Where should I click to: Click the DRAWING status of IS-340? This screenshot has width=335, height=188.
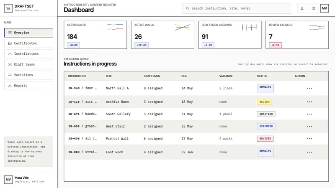(265, 88)
